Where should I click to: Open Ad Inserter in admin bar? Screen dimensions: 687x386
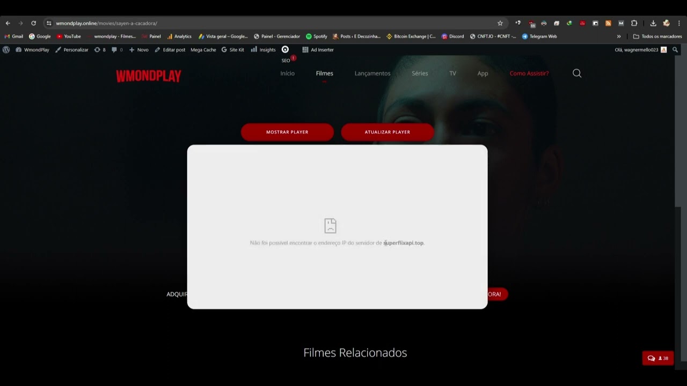318,50
